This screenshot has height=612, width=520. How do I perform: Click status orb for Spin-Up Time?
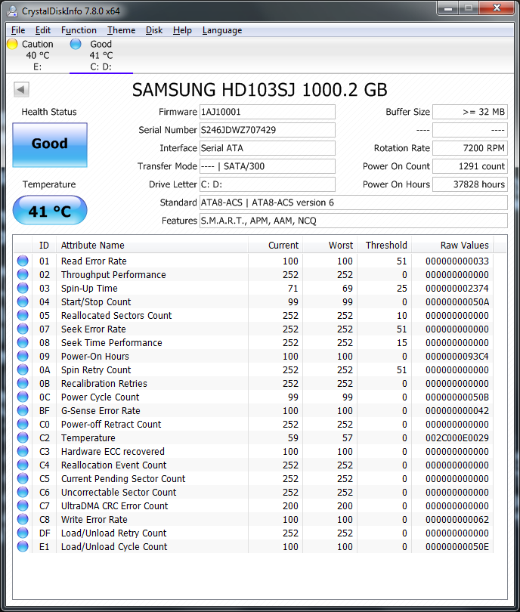[23, 288]
